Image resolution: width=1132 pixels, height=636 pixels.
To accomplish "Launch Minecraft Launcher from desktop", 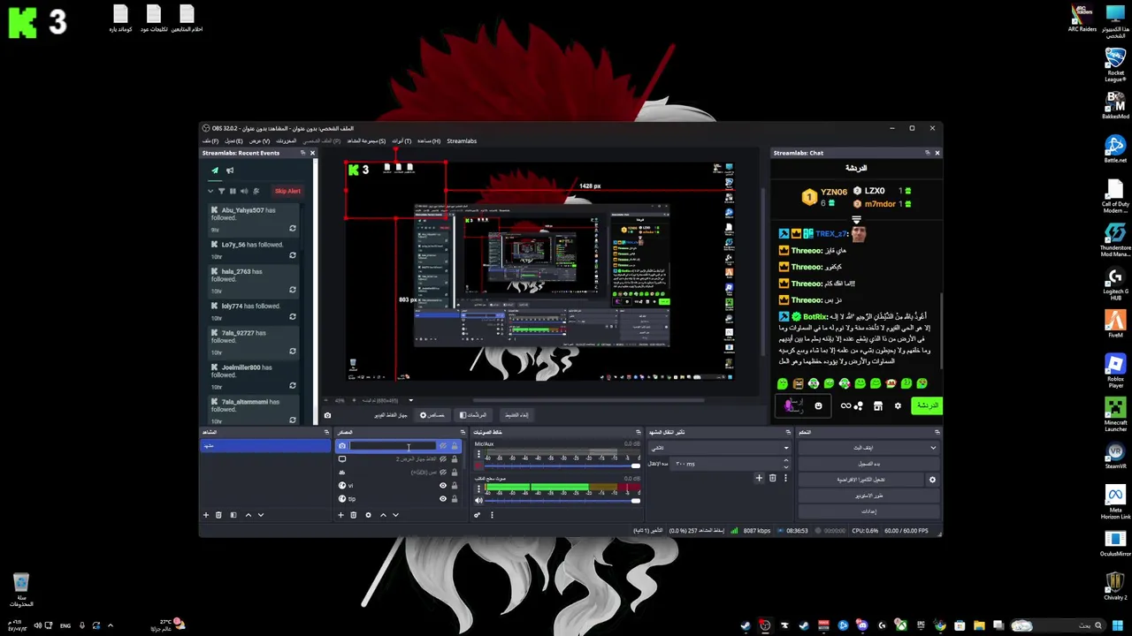I will click(x=1115, y=414).
